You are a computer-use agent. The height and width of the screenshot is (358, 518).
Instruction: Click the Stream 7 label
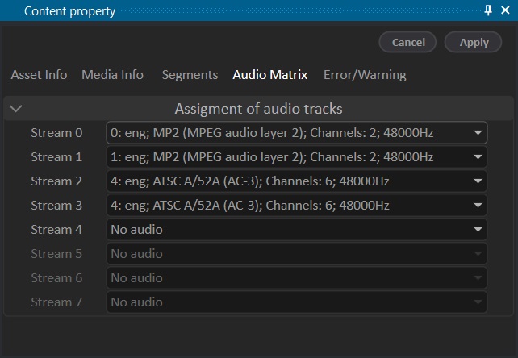coord(56,302)
